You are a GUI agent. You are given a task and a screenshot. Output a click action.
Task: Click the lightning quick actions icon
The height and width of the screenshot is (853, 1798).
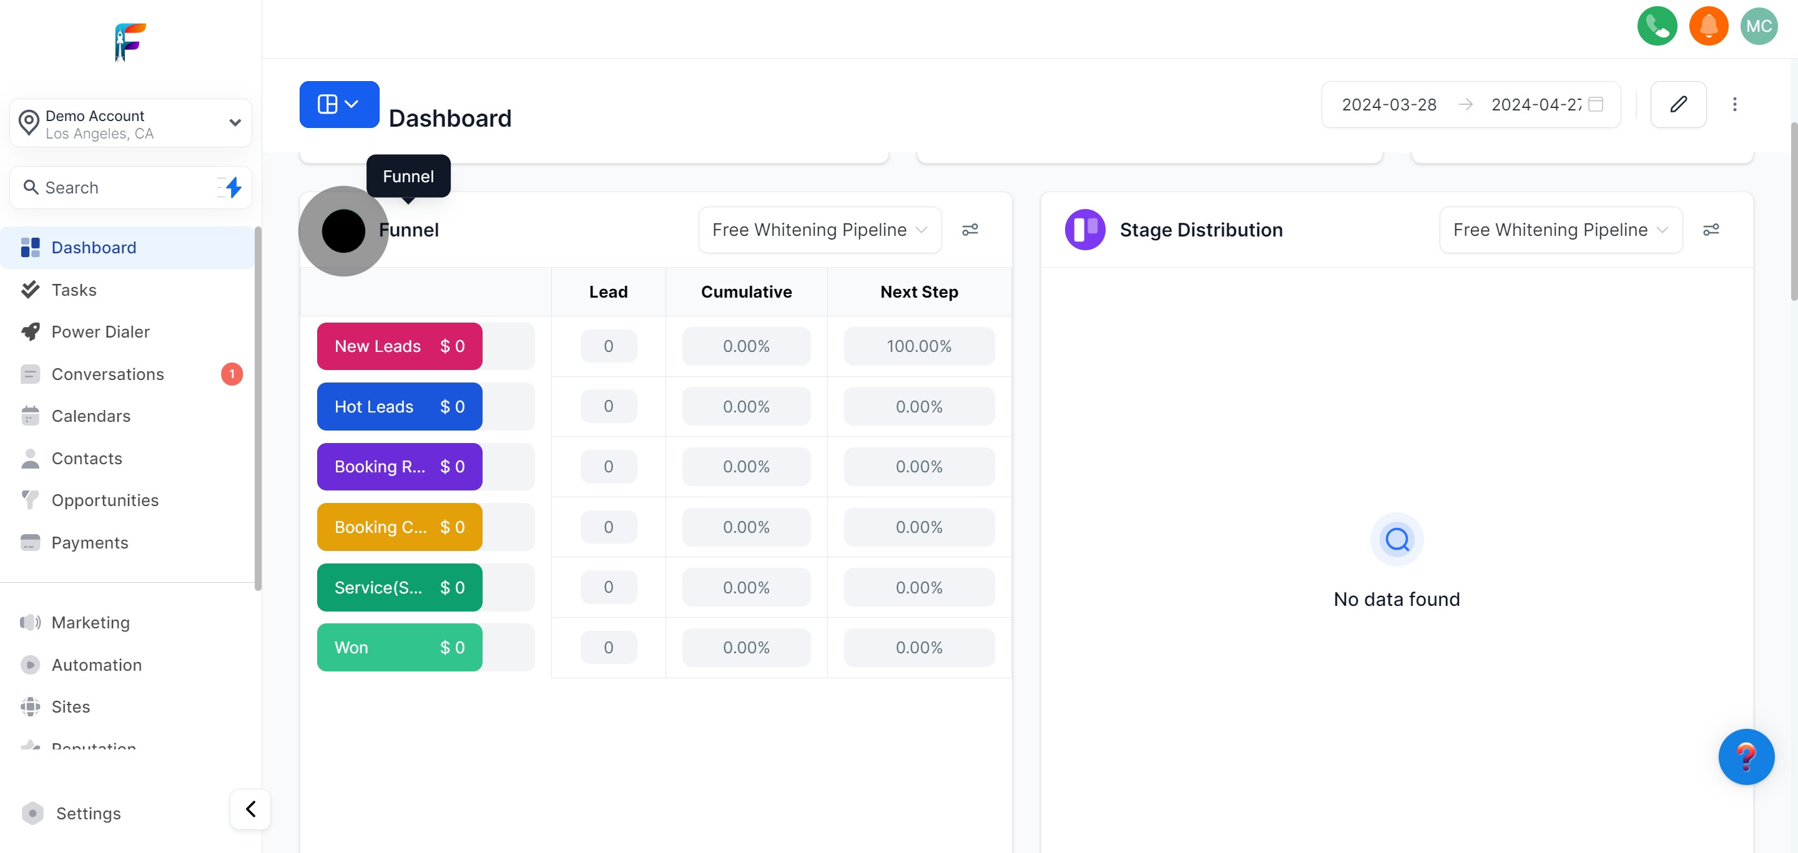pyautogui.click(x=233, y=187)
